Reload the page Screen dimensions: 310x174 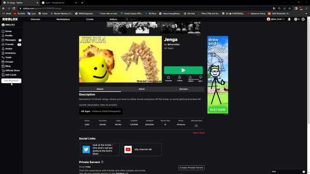(14, 9)
